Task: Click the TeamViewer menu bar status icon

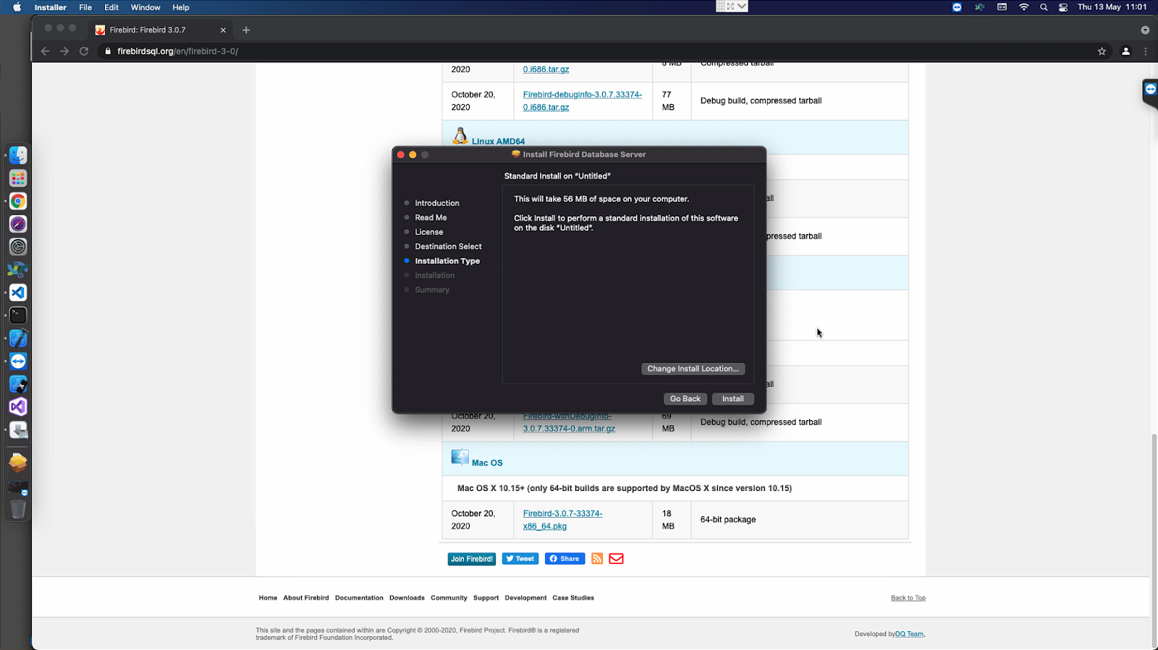Action: click(957, 7)
